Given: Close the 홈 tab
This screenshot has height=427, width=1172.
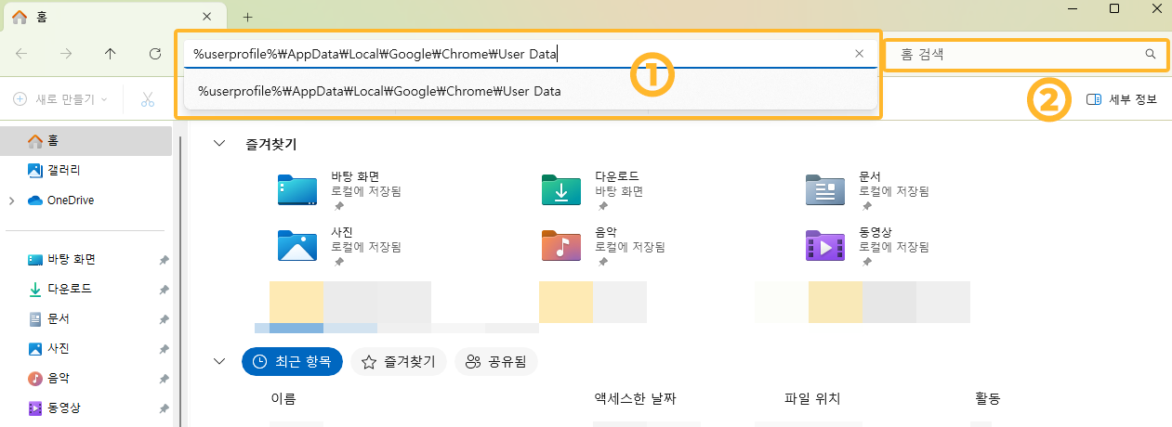Looking at the screenshot, I should pyautogui.click(x=207, y=17).
